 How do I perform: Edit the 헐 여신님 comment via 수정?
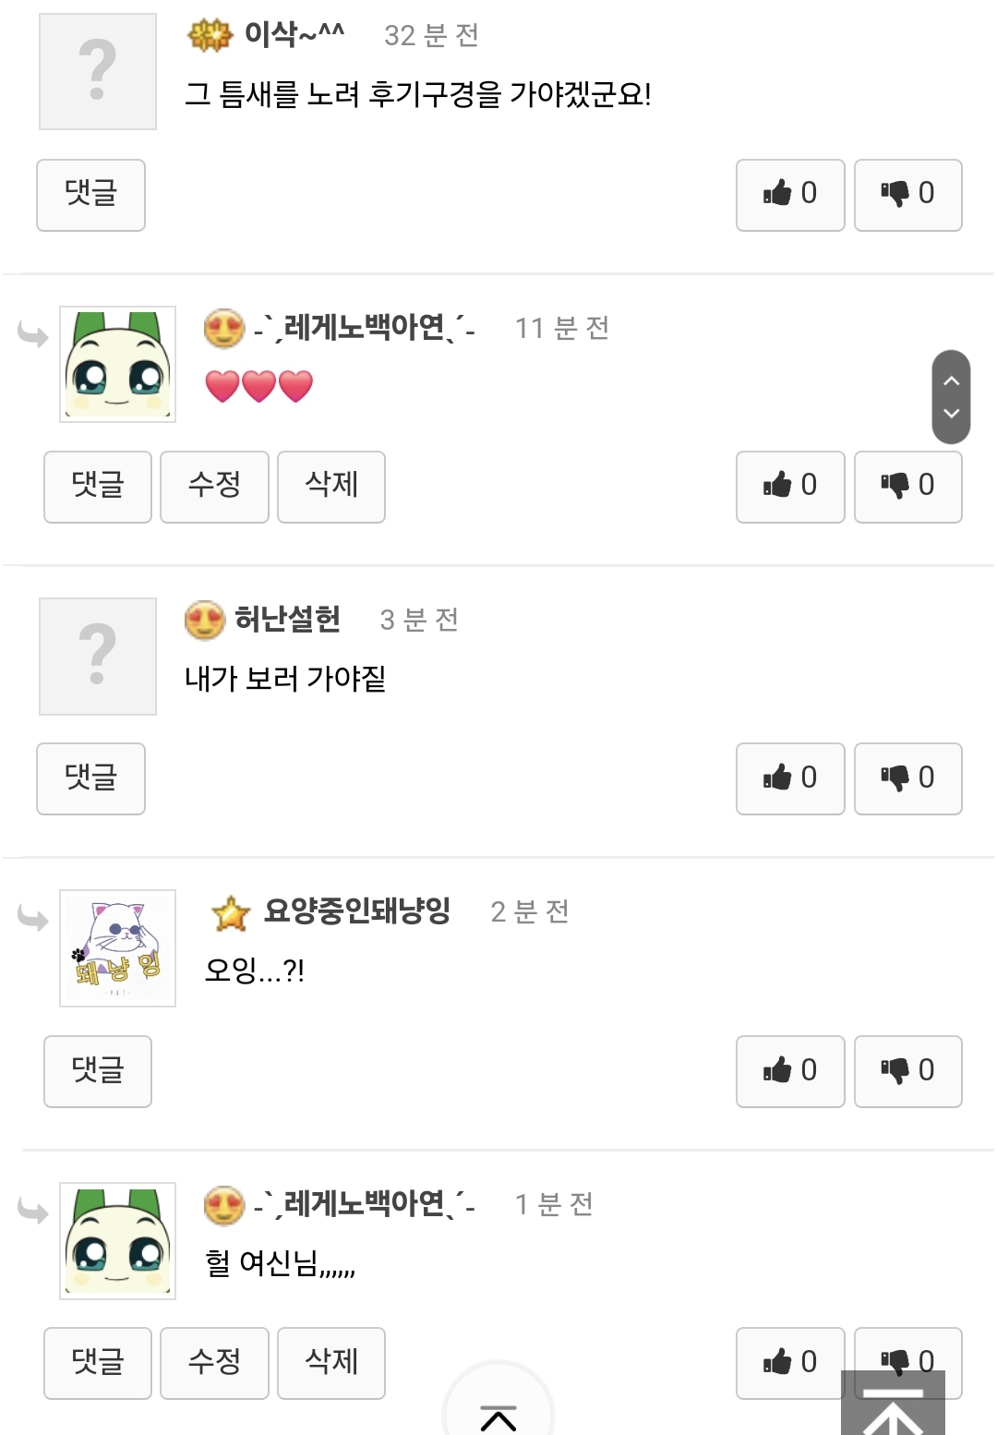pos(214,1362)
